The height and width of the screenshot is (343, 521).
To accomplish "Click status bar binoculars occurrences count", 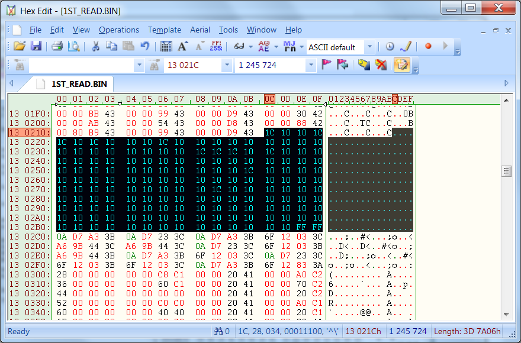I will (x=222, y=331).
